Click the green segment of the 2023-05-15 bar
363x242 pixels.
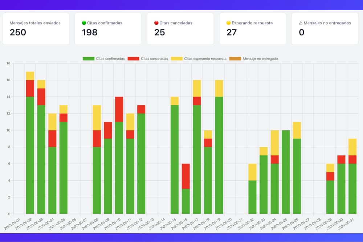(x=175, y=159)
